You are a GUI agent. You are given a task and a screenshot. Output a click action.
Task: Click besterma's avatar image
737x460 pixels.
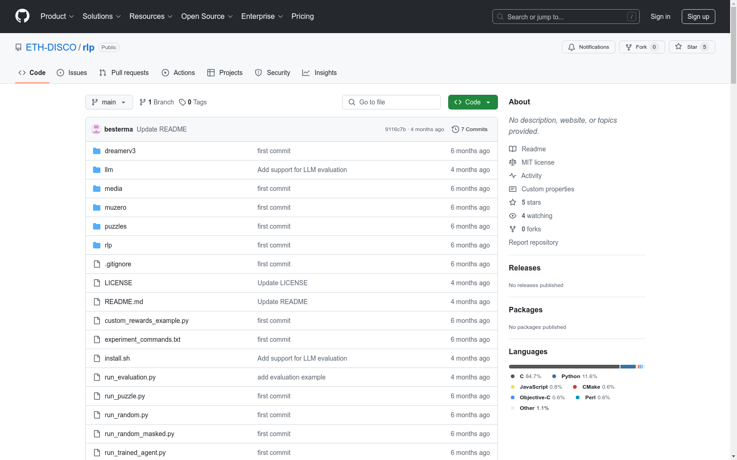coord(96,129)
